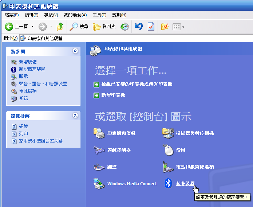Click the 系統 computer icon
Image resolution: width=253 pixels, height=207 pixels.
point(14,98)
